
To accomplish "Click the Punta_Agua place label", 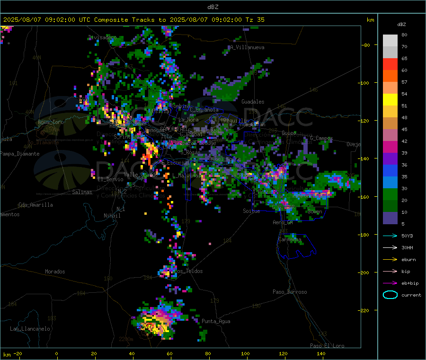I will pyautogui.click(x=216, y=321).
